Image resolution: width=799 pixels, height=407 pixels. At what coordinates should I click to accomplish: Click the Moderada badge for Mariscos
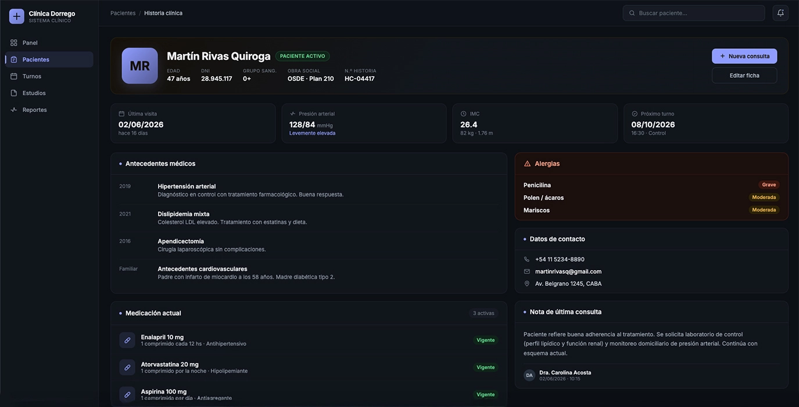pos(764,210)
